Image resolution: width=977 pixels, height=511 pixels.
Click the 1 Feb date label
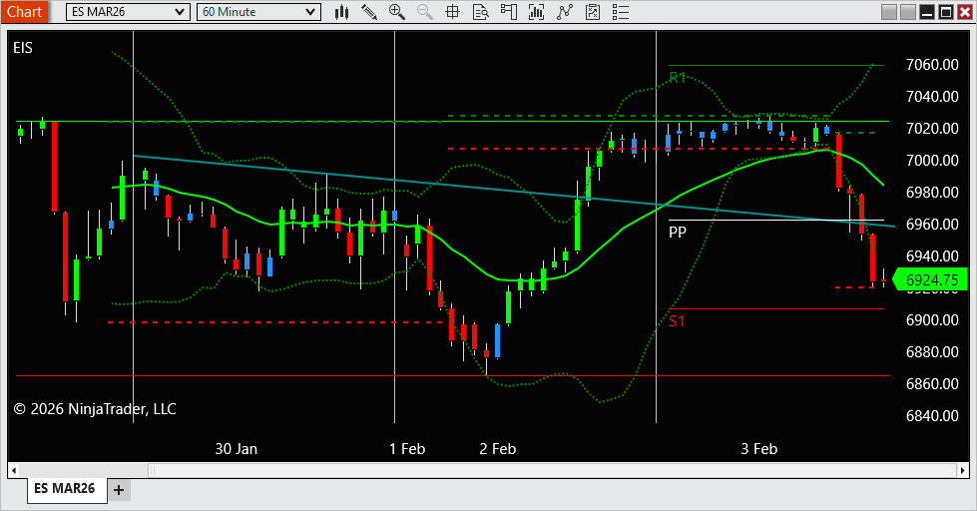point(407,449)
